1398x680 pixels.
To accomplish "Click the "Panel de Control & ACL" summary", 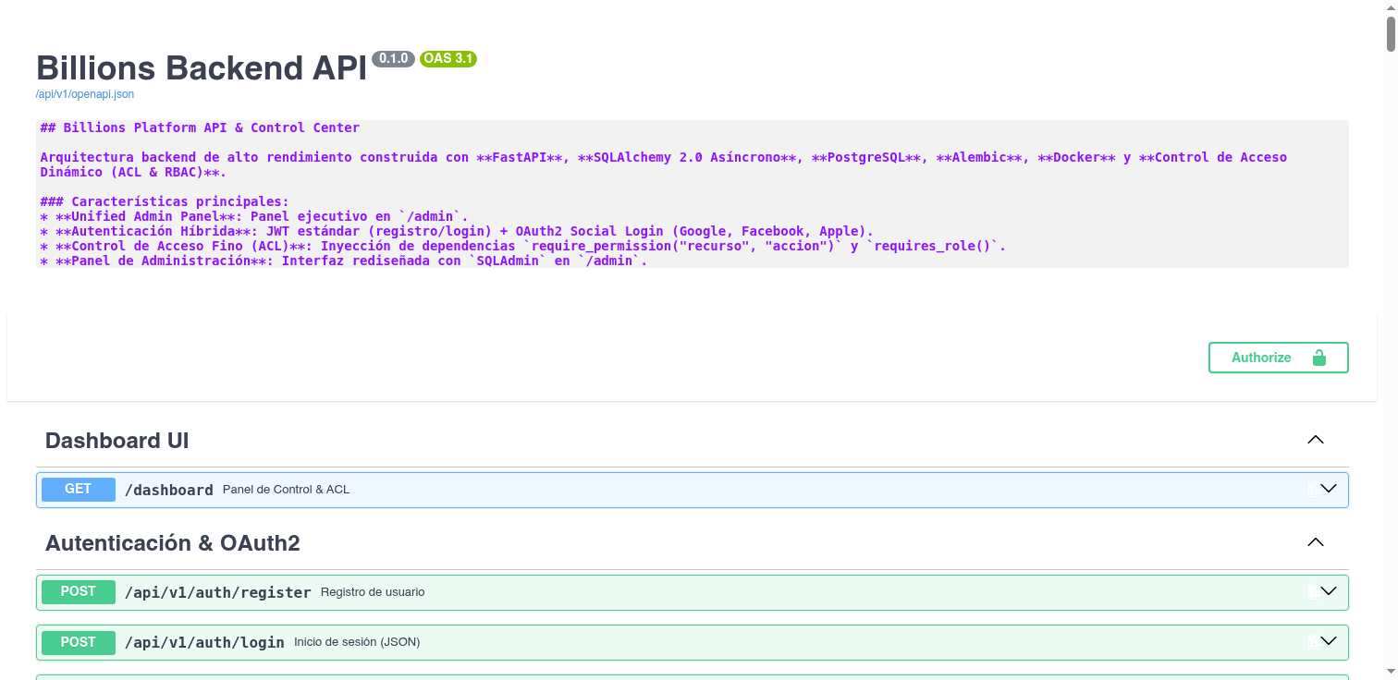I will [x=287, y=490].
